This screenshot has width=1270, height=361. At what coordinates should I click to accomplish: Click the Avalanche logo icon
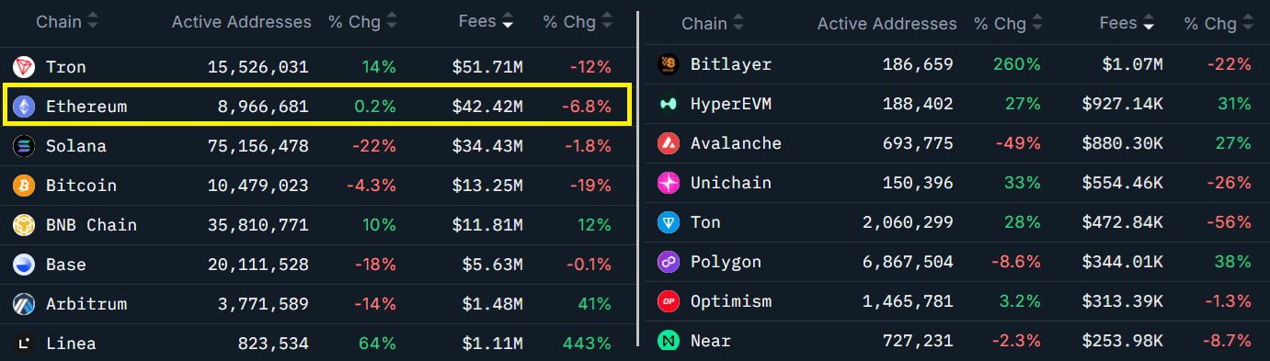click(x=669, y=143)
